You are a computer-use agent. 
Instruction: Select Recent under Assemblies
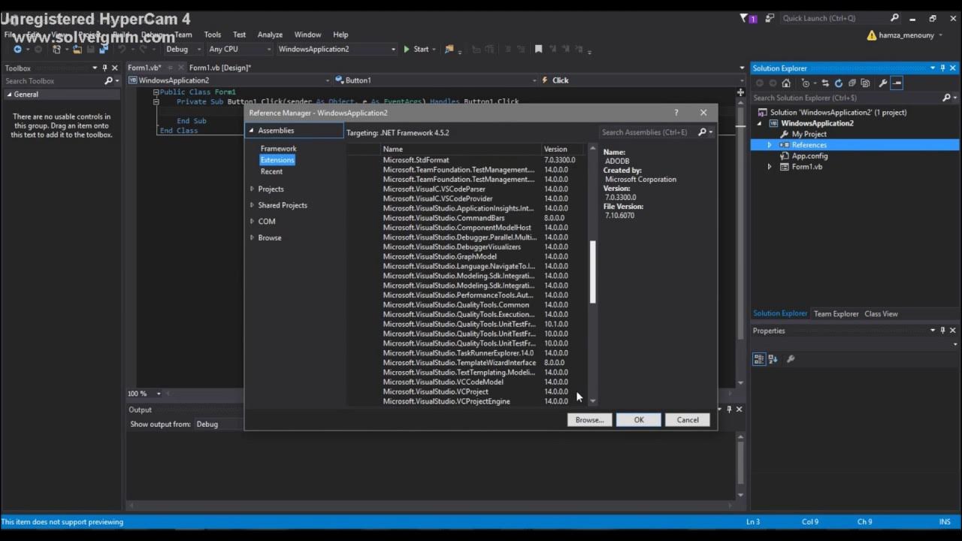coord(271,172)
